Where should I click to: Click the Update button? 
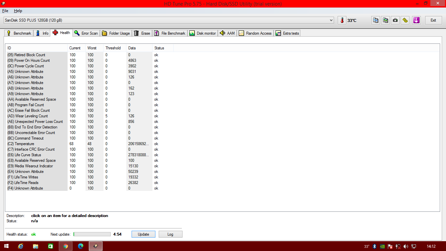coord(143,234)
